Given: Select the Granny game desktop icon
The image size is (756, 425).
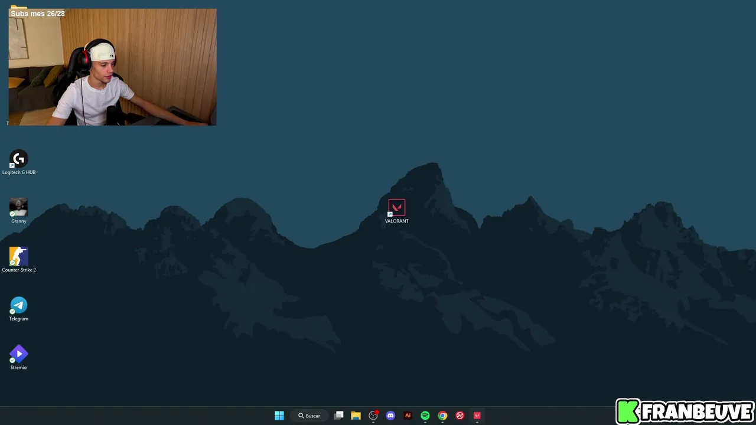Looking at the screenshot, I should [19, 211].
